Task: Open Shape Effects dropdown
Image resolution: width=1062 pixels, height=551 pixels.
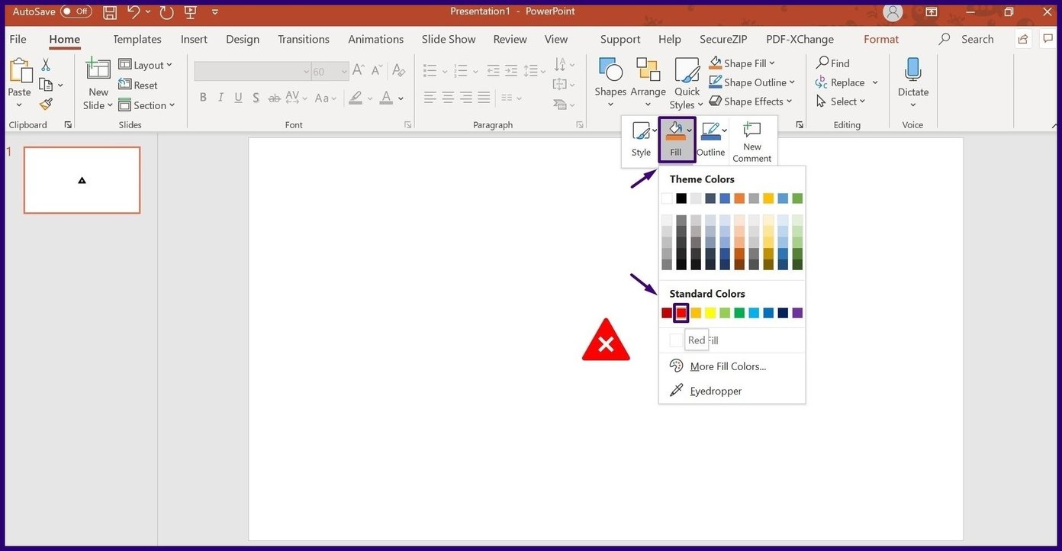Action: point(751,101)
